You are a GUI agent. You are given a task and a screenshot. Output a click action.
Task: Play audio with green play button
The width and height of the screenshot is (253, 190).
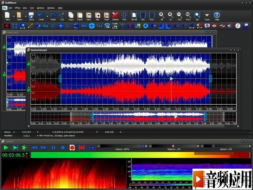6,148
